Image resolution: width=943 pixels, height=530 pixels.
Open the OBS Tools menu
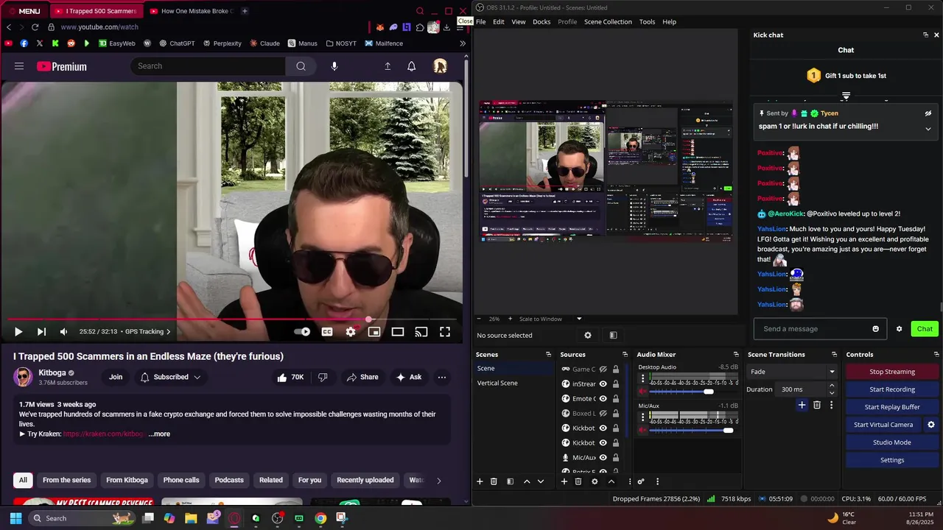(647, 22)
